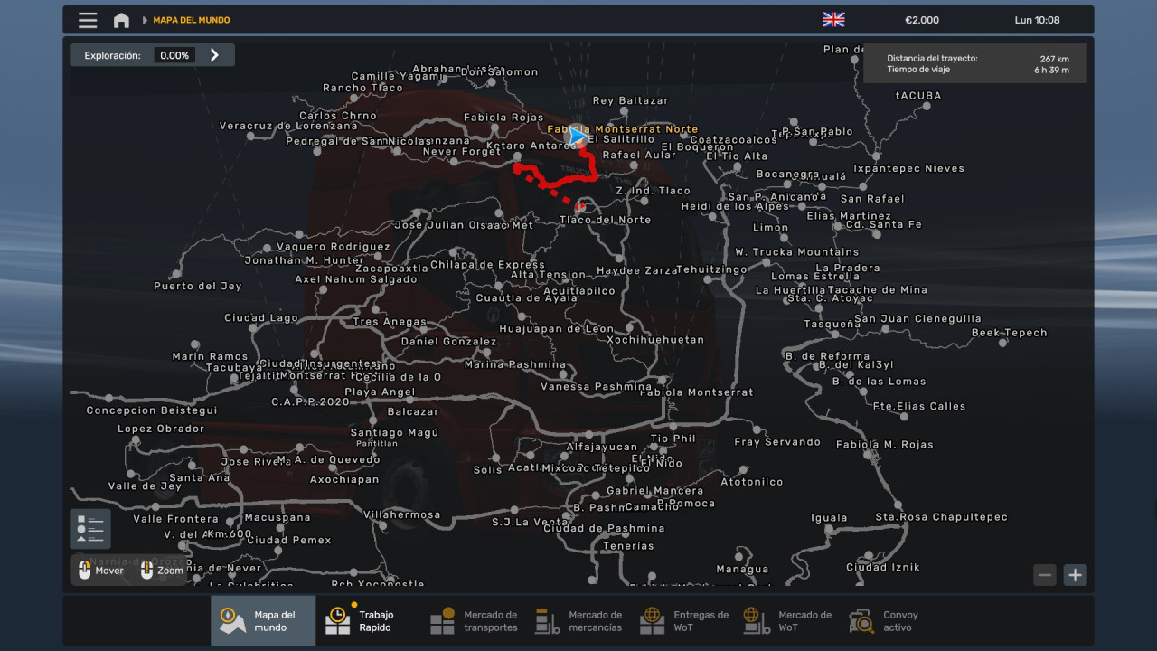
Task: Select Iguala city label
Action: [x=829, y=518]
